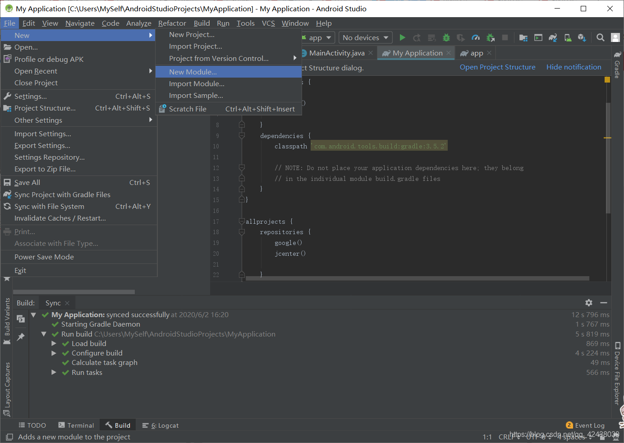Select New Module... from the submenu
Image resolution: width=624 pixels, height=443 pixels.
click(x=228, y=72)
